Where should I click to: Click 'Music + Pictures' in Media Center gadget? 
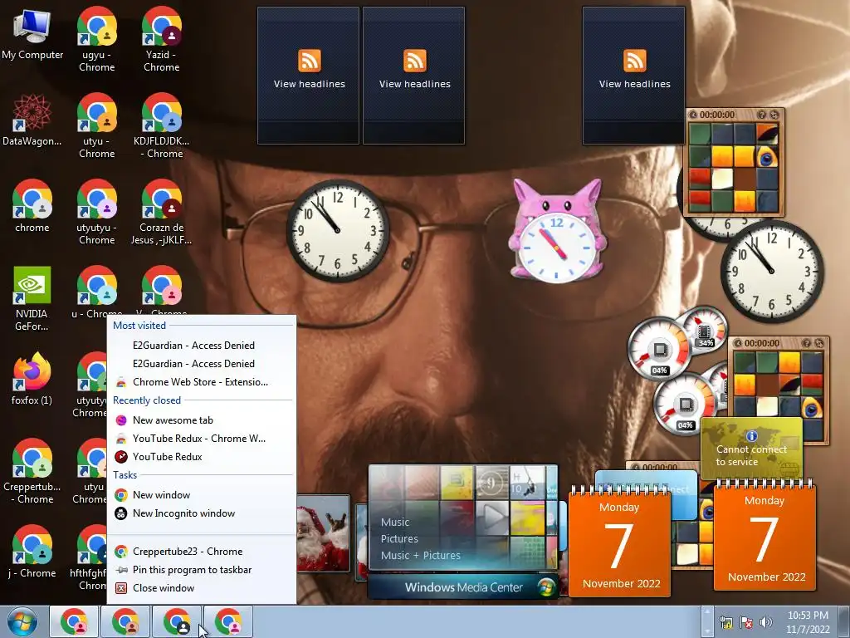coord(420,555)
